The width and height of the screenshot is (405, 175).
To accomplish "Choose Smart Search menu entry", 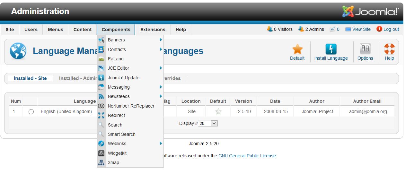I will (130, 134).
